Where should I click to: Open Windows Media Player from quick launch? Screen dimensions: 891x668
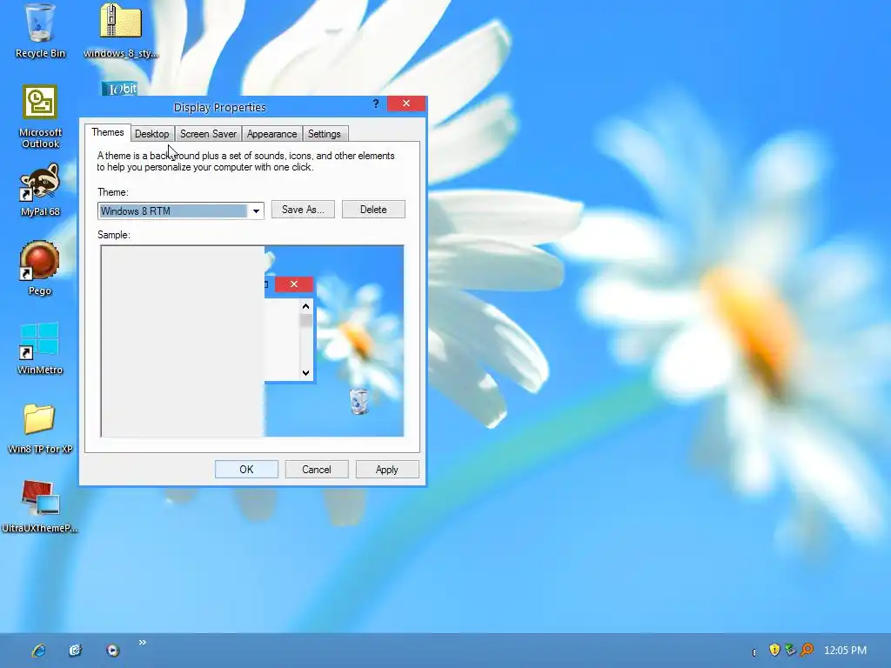coord(112,651)
